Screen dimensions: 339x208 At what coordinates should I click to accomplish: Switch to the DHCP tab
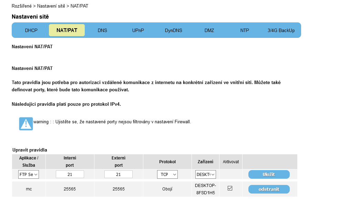(31, 30)
